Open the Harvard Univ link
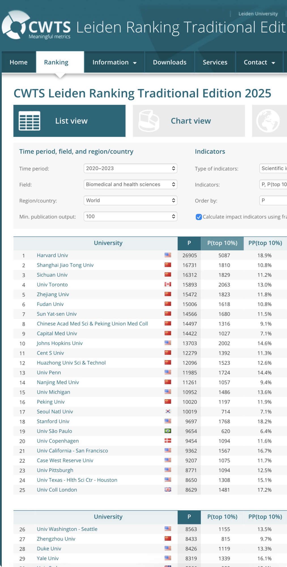The height and width of the screenshot is (567, 287). point(52,255)
